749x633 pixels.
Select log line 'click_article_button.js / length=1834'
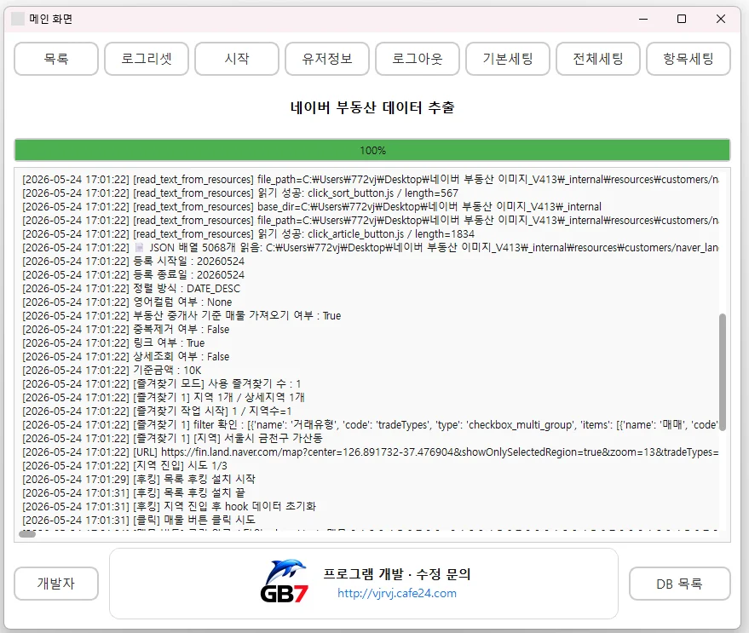249,234
